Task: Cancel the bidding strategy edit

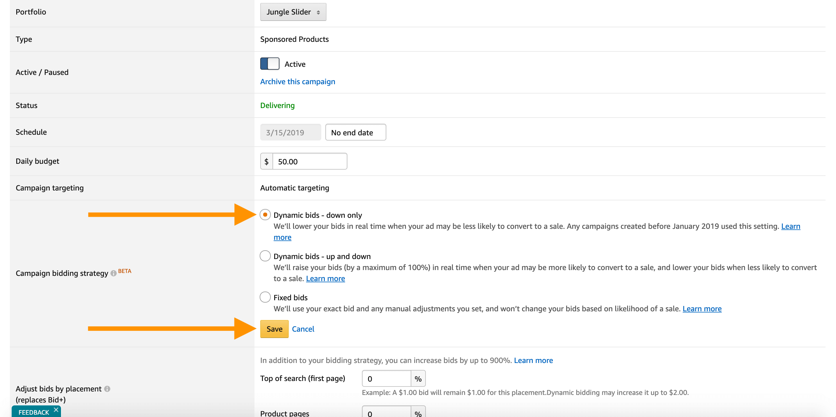Action: (303, 329)
